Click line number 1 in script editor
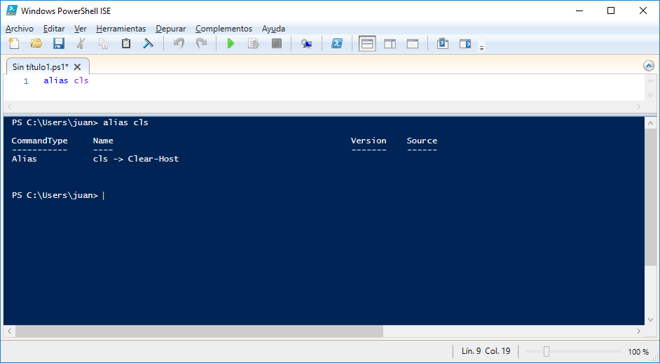Viewport: 660px width, 363px height. (26, 81)
